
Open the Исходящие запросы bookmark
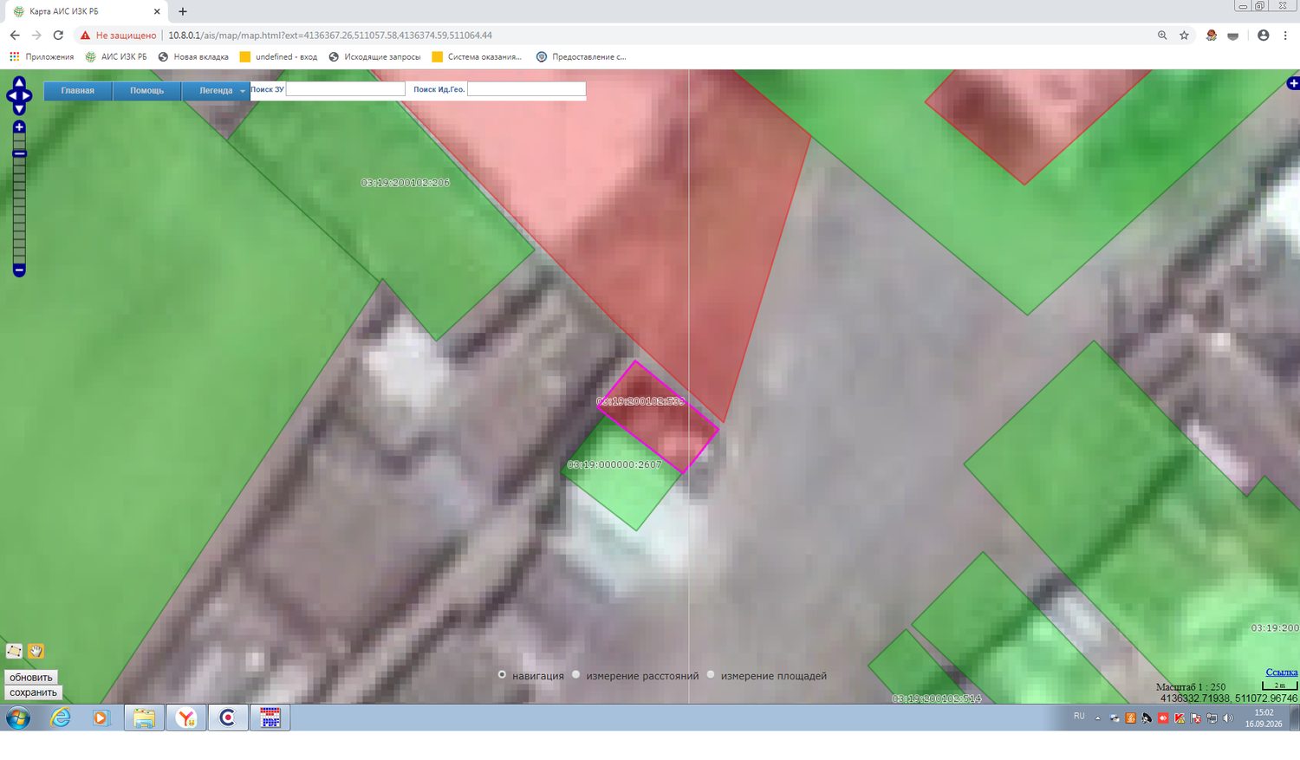374,57
